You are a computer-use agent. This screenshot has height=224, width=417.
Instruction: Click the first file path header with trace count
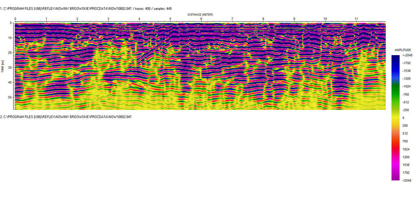pos(83,8)
